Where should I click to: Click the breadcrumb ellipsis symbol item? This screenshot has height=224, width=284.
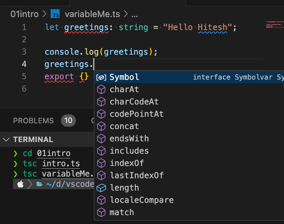tap(134, 15)
